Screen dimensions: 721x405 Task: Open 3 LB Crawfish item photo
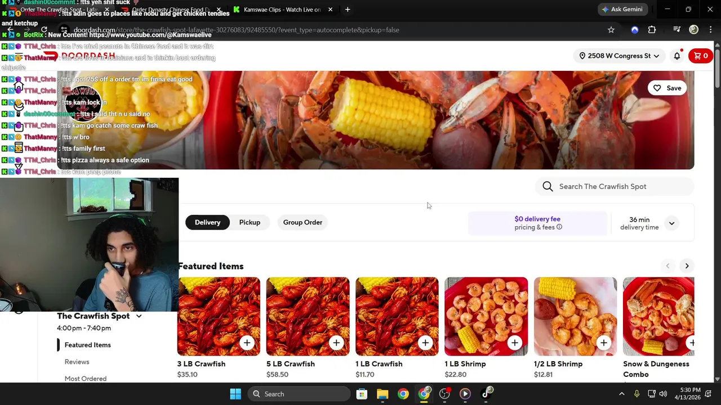pos(219,316)
